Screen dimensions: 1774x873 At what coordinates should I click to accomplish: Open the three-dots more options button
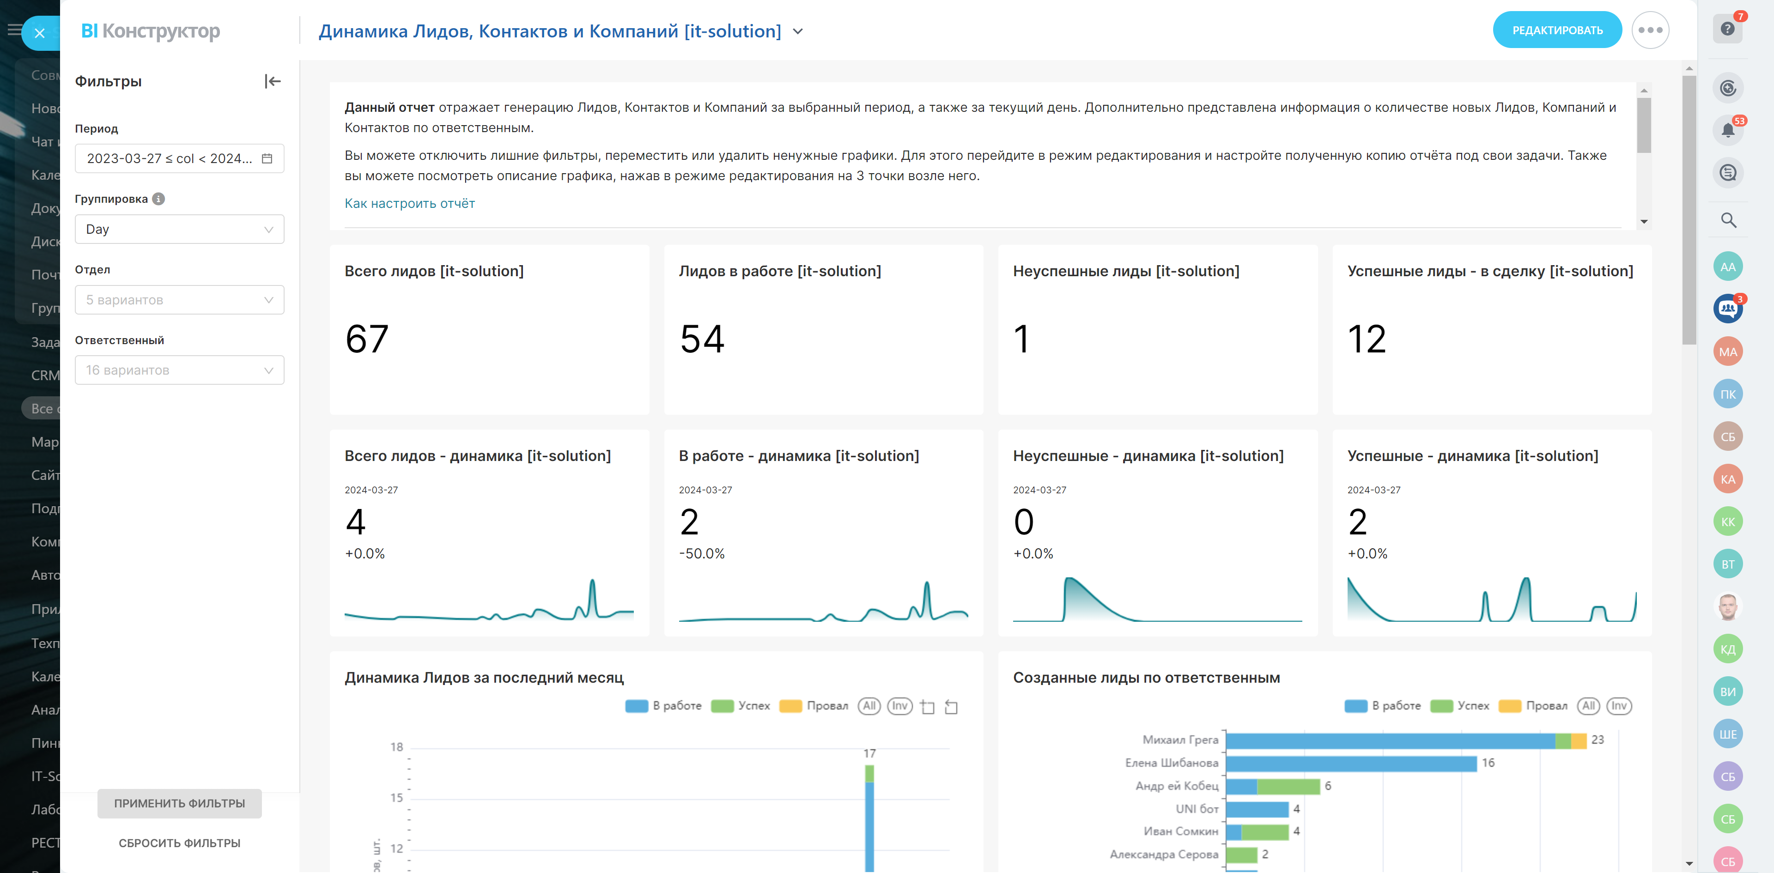click(x=1650, y=30)
